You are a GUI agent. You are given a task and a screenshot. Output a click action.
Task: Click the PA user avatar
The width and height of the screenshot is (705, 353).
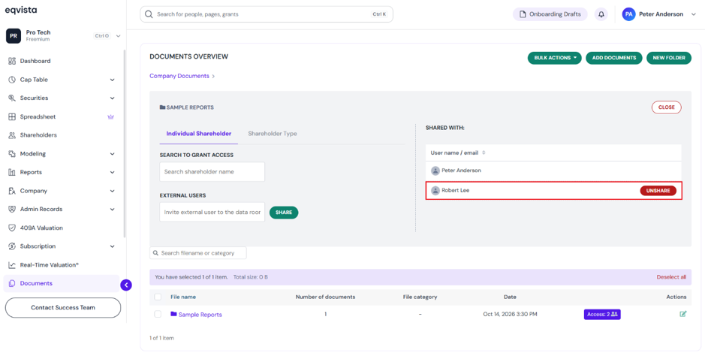pos(629,14)
